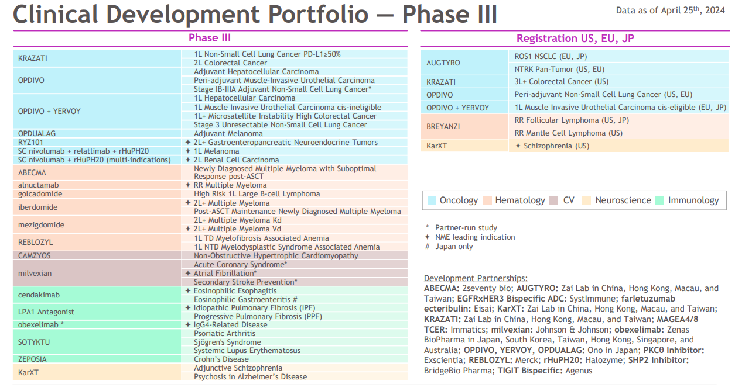Viewport: 735px width, 391px height.
Task: Click the AUGTYRO registration cell
Action: pos(464,63)
